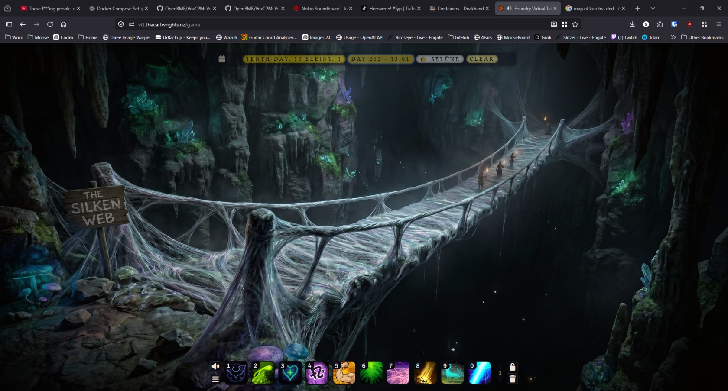This screenshot has width=728, height=391.
Task: Go to the browser home page
Action: click(x=64, y=24)
